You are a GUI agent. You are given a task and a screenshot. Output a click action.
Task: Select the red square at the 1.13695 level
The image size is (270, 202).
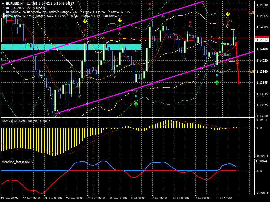coord(239,83)
